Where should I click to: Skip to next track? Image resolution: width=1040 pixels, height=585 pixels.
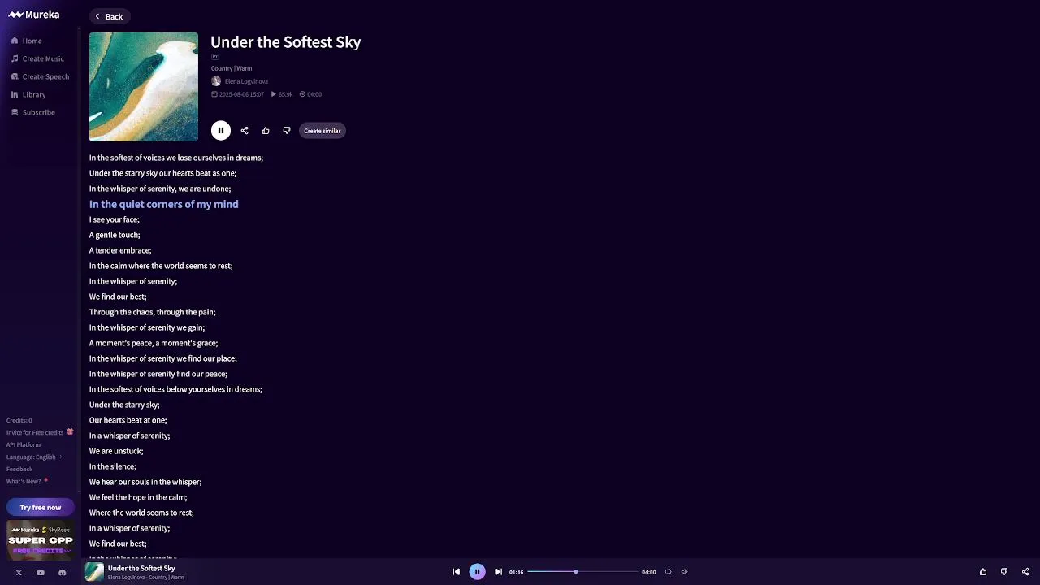pos(498,572)
